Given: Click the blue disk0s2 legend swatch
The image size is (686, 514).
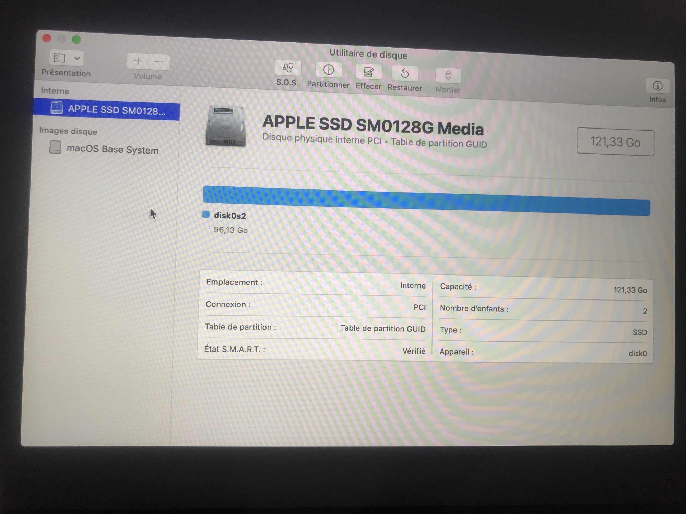Looking at the screenshot, I should tap(206, 215).
